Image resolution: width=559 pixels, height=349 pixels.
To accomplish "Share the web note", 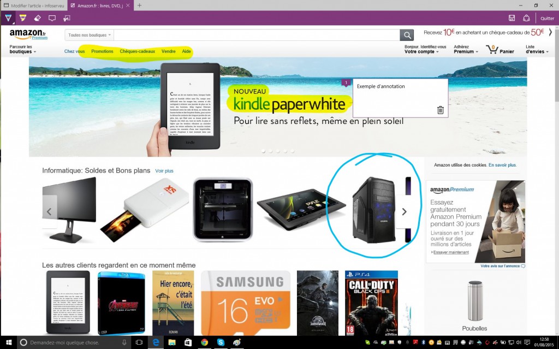I will 526,18.
